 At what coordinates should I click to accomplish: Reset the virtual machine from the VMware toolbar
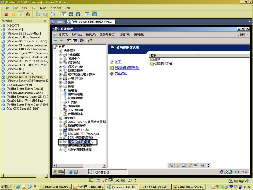click(x=28, y=14)
